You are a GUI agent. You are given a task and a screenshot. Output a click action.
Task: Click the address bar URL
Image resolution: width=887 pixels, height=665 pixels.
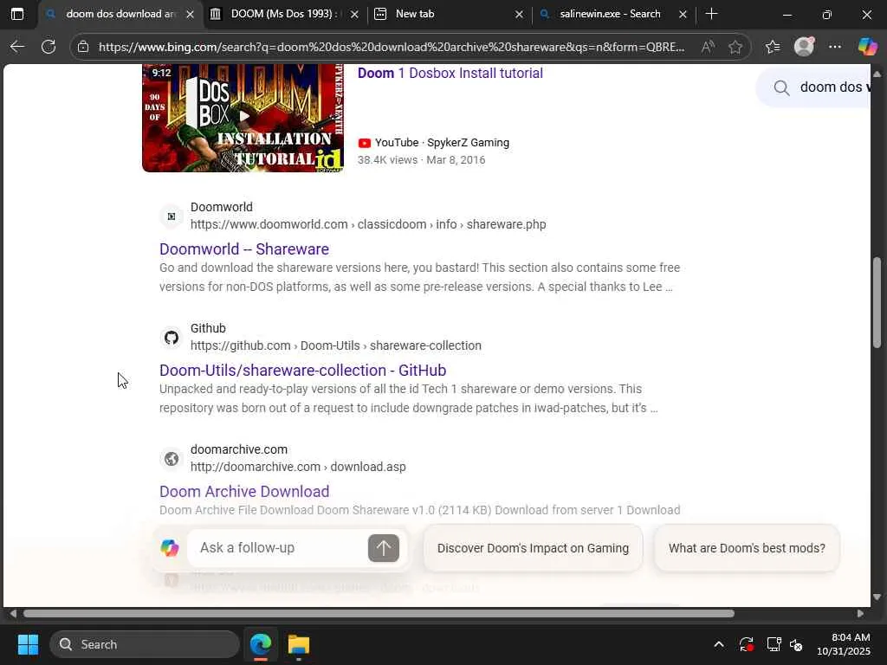click(392, 47)
